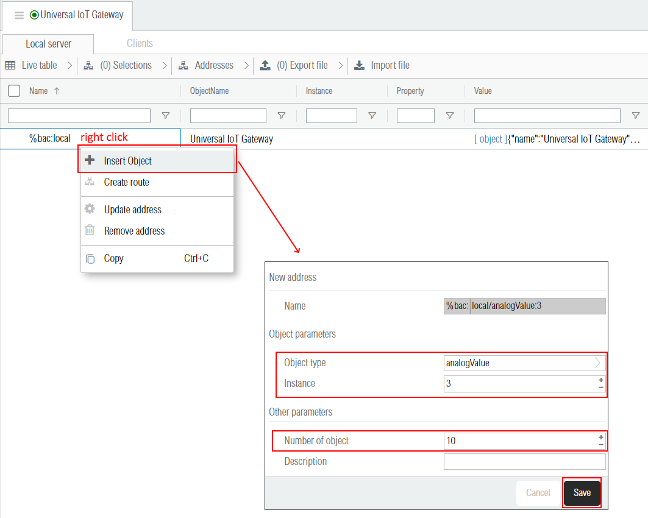This screenshot has width=648, height=518.
Task: Open the hamburger menu icon
Action: click(x=19, y=15)
